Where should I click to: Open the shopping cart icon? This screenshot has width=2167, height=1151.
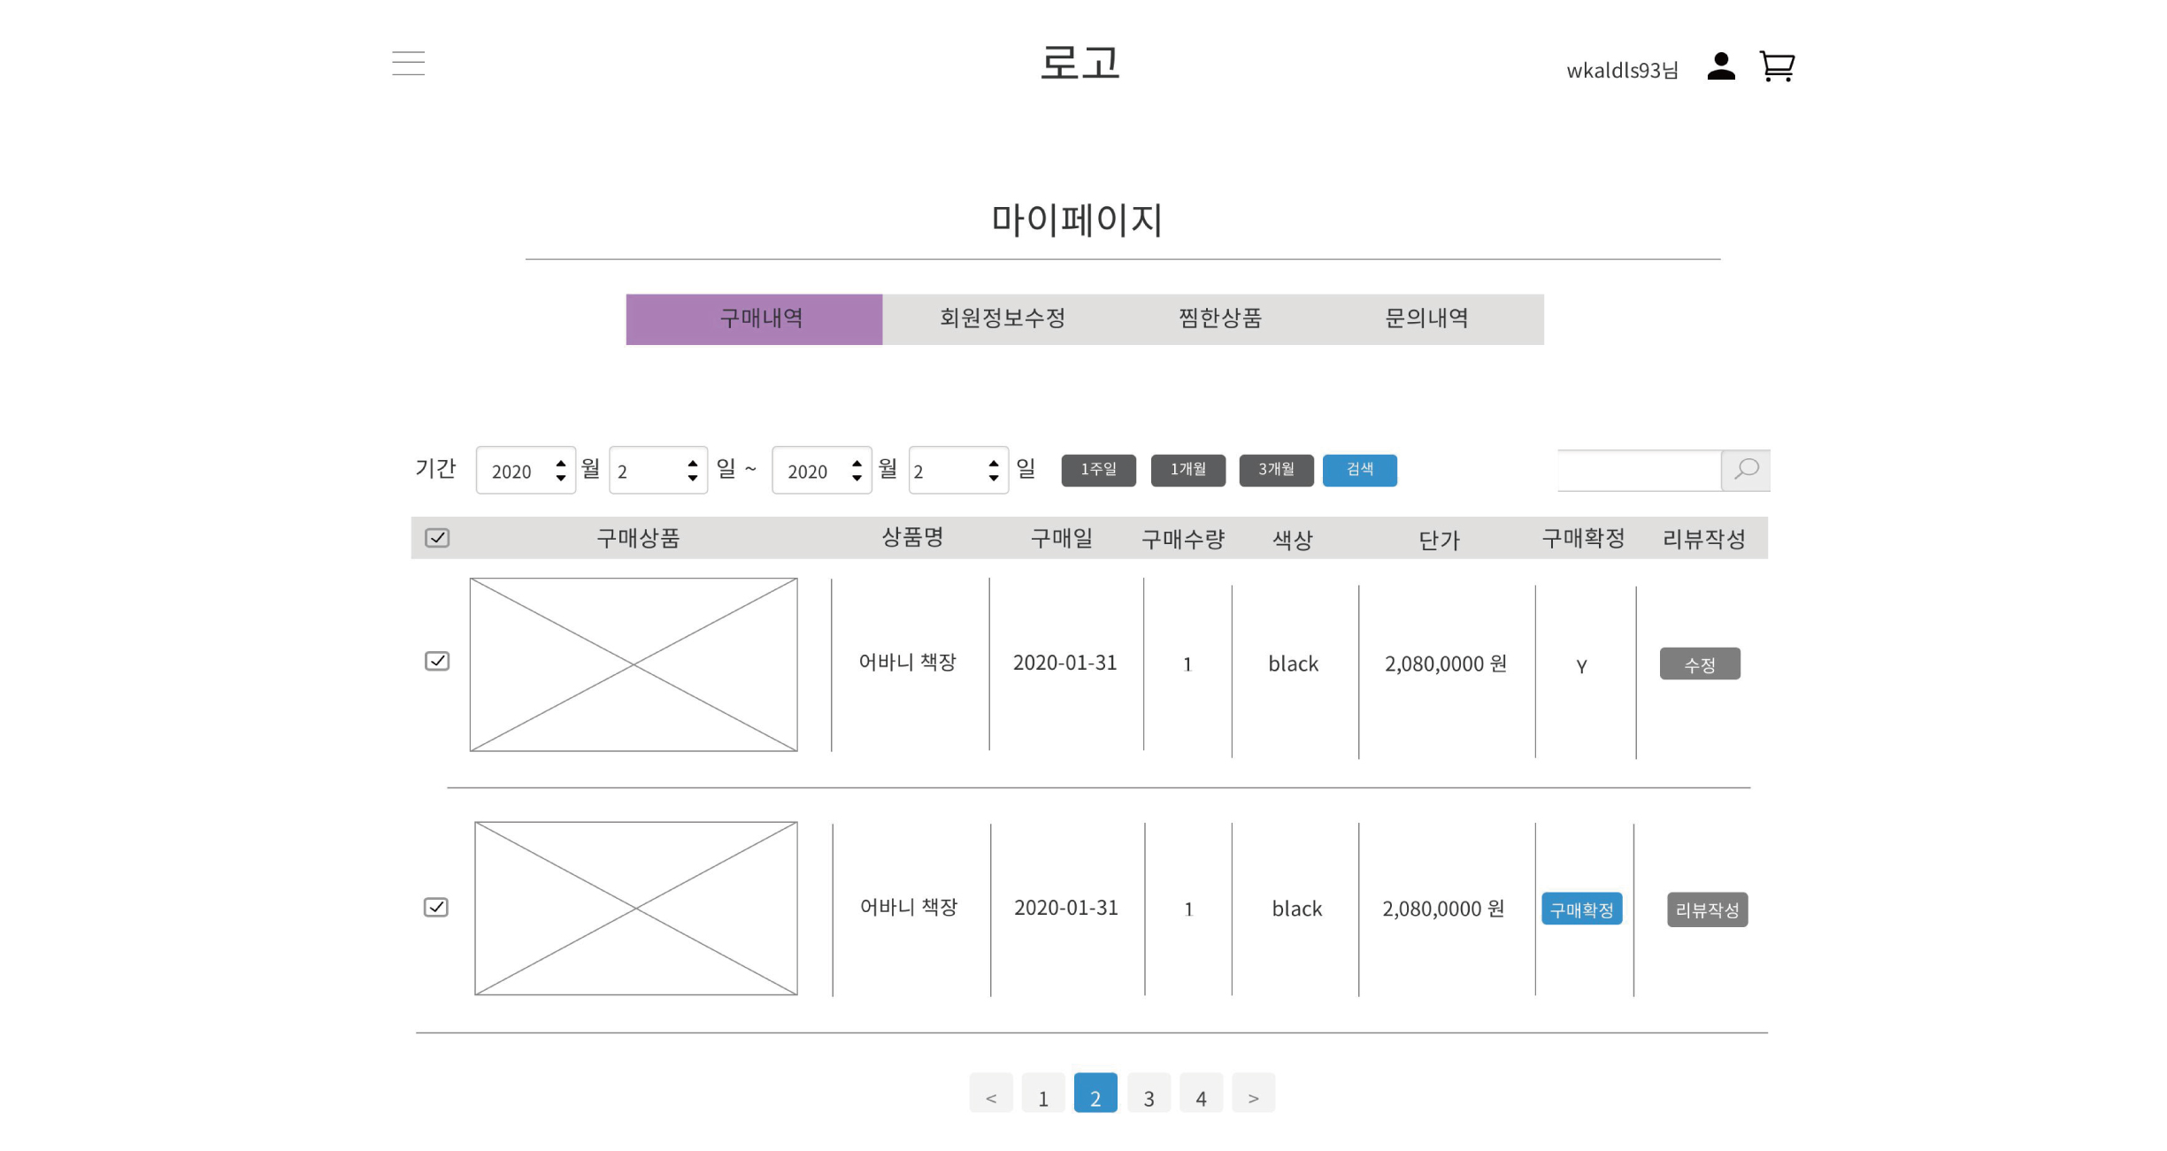(x=1777, y=66)
